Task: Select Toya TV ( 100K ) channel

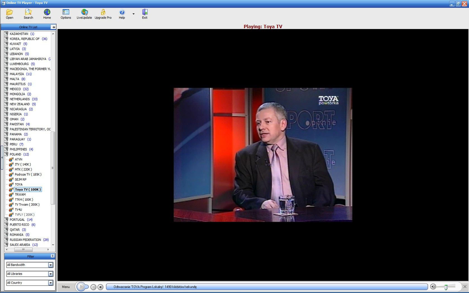Action: click(28, 189)
